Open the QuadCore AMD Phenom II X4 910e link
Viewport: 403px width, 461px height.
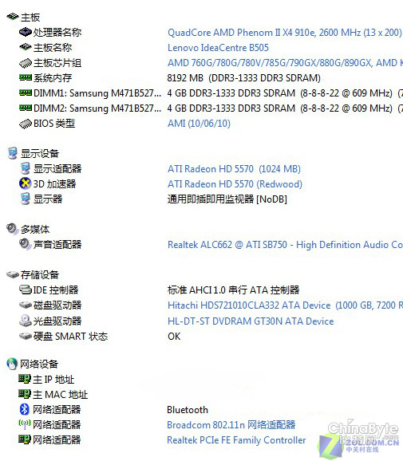[x=284, y=33]
